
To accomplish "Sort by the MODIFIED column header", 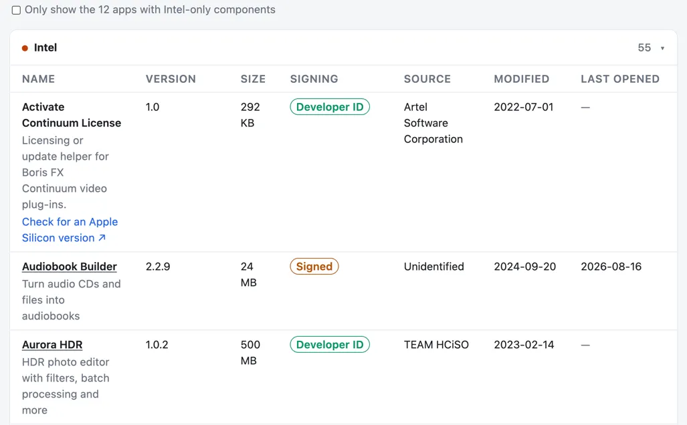I will (x=521, y=79).
